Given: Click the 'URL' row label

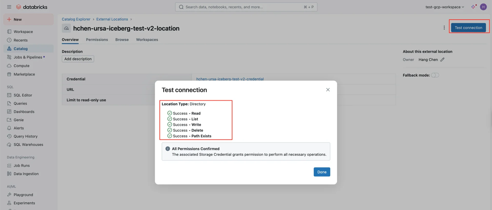Looking at the screenshot, I should click(x=70, y=89).
